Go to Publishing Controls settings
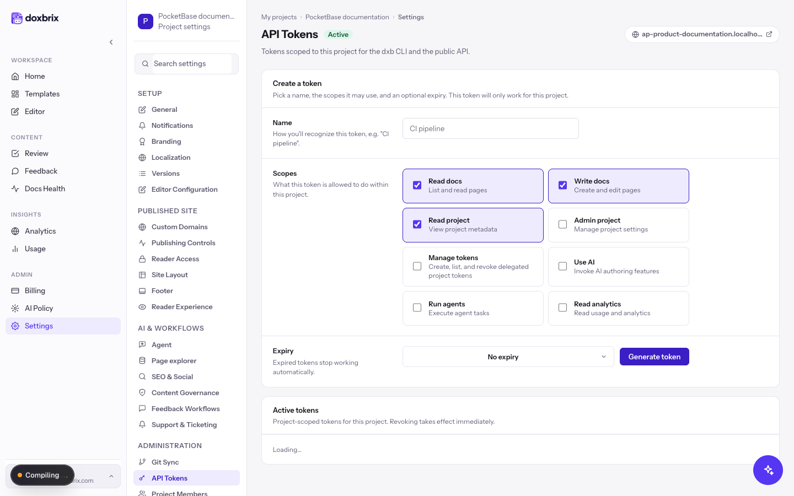This screenshot has height=496, width=794. (x=186, y=243)
